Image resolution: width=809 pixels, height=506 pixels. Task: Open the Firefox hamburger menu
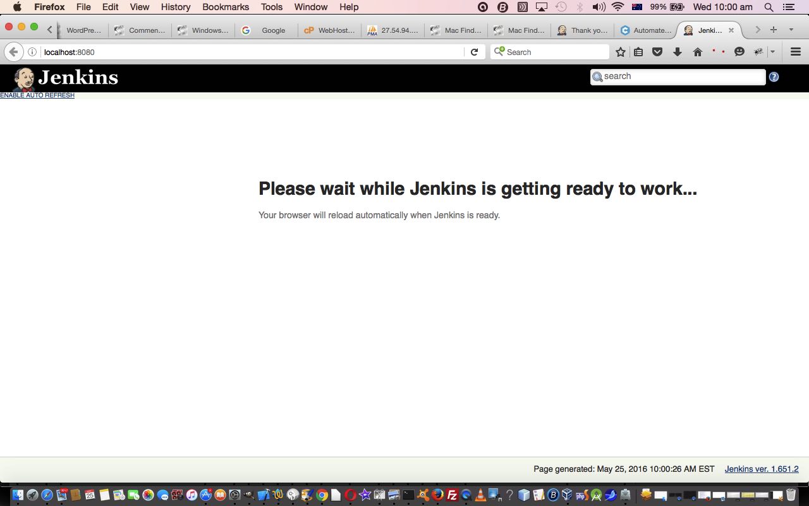tap(796, 52)
